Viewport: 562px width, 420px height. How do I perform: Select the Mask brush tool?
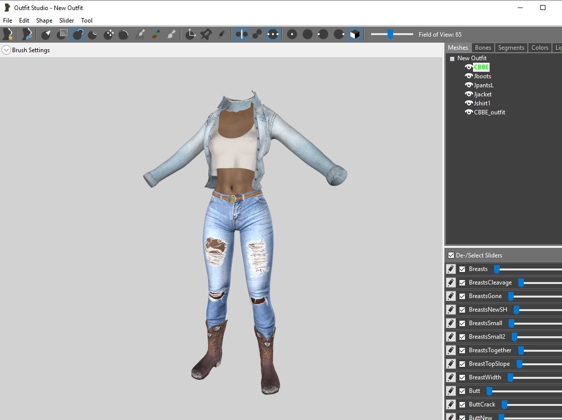coord(62,34)
